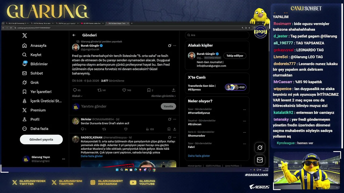Switch to EVERY Romelu Lukaku YouTube tab
Screen dimensions: 344x193
[x=92, y=23]
